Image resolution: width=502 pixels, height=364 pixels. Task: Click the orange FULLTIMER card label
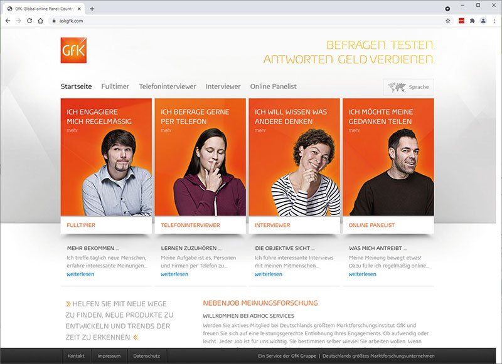pos(81,225)
